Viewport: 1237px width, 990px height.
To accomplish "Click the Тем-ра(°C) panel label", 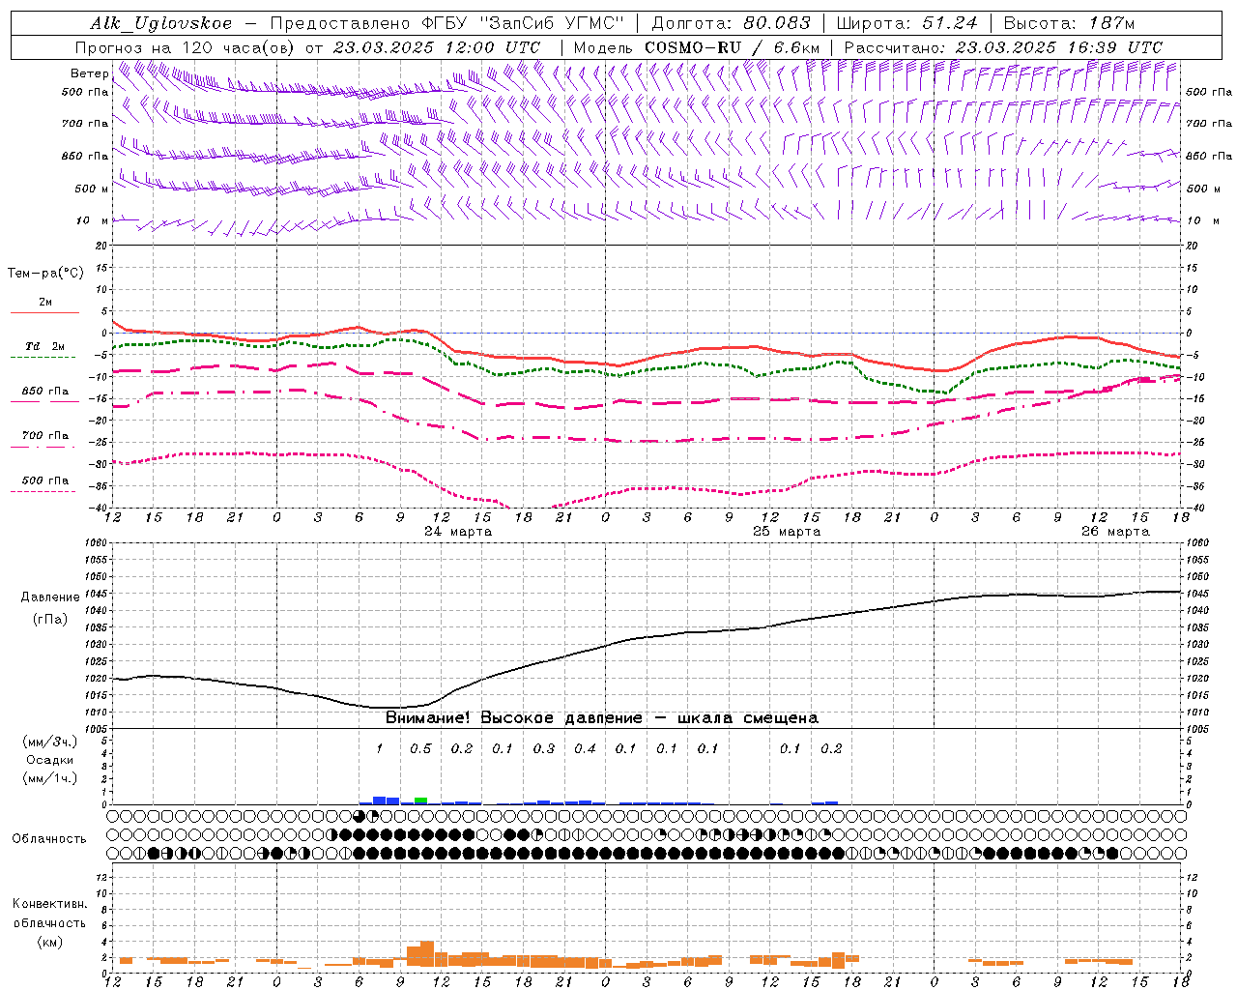I will pyautogui.click(x=45, y=274).
